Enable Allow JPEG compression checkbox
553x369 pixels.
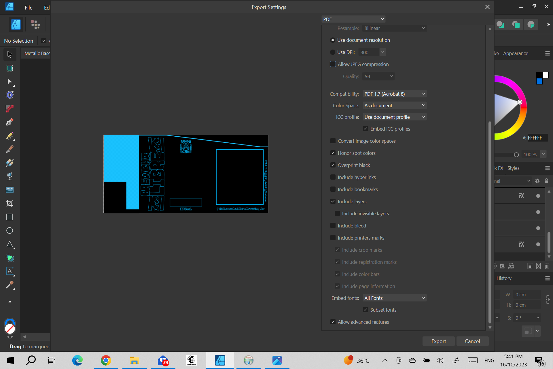click(333, 64)
